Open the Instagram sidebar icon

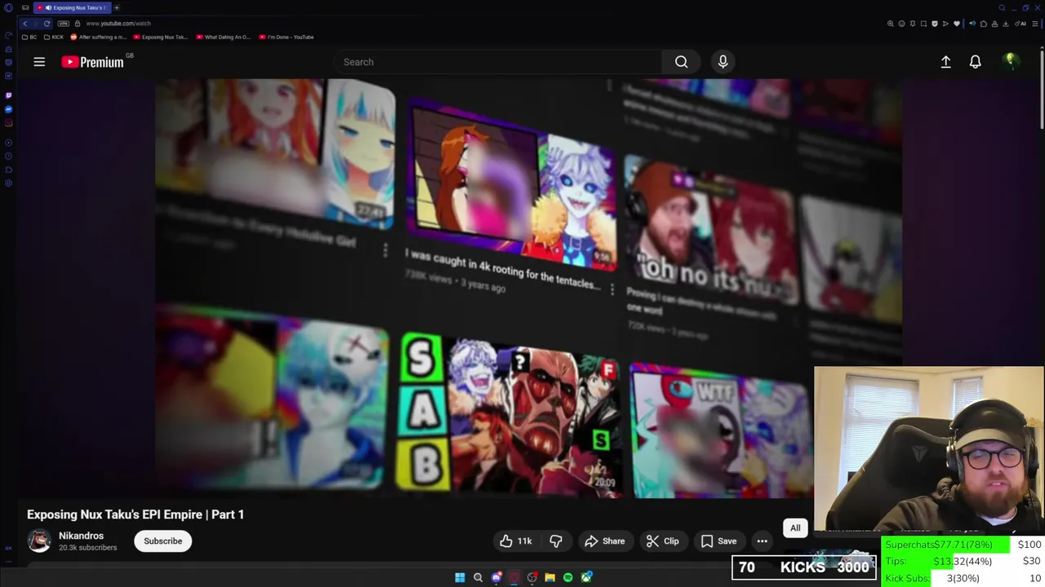[8, 123]
